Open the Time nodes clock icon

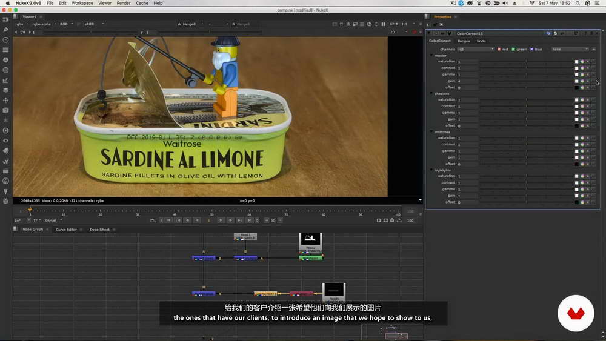pyautogui.click(x=5, y=40)
